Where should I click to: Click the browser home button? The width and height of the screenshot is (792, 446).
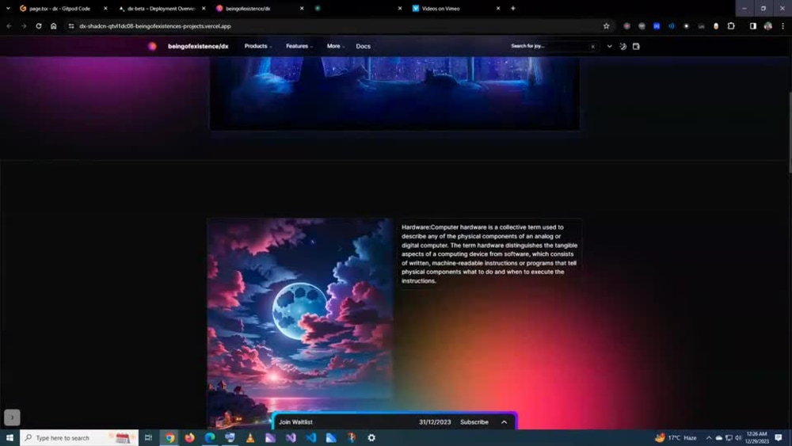click(x=54, y=26)
